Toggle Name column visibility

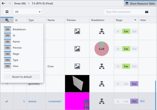tap(8, 42)
